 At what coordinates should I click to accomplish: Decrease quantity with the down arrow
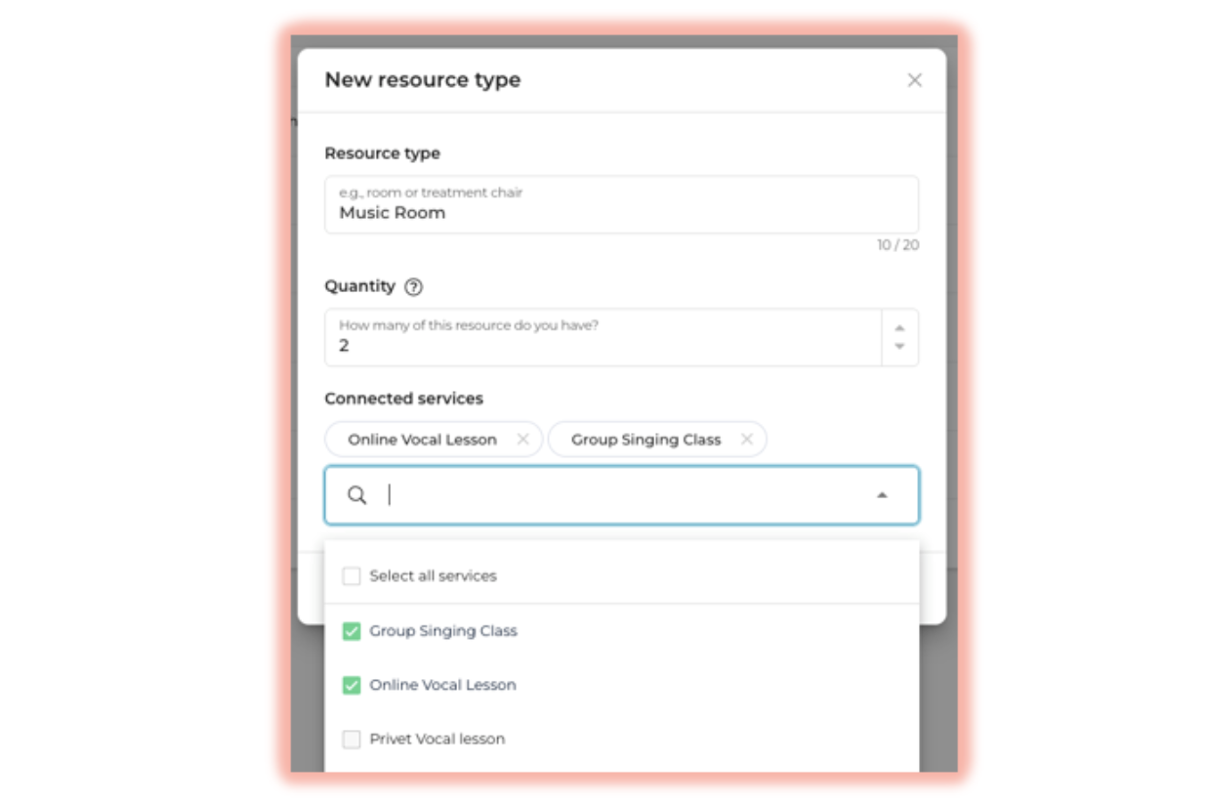(x=899, y=347)
